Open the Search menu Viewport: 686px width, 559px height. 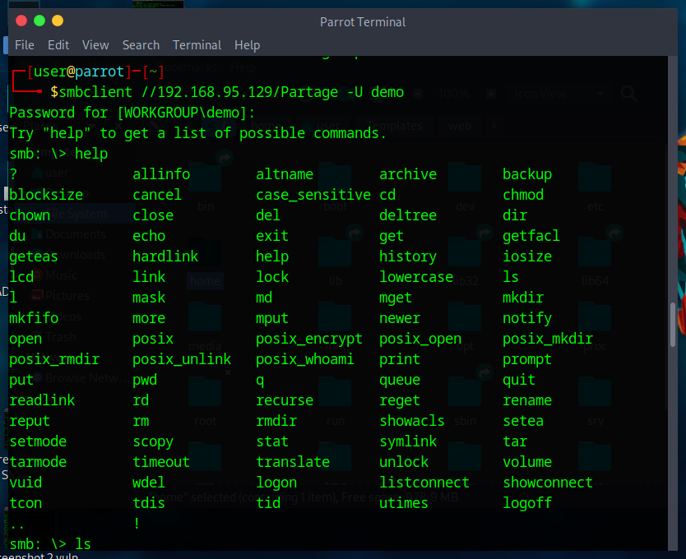tap(141, 45)
